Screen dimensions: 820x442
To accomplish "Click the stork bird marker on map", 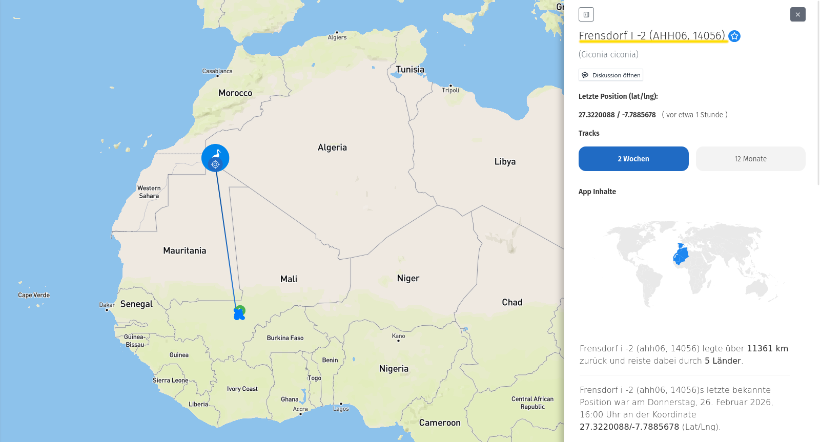I will tap(216, 154).
